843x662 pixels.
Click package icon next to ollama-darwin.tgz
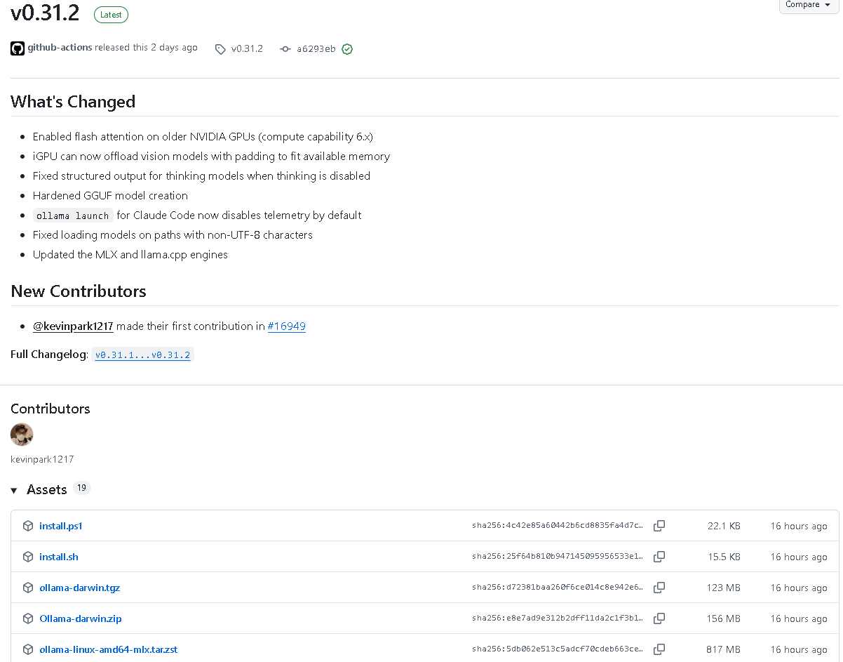pyautogui.click(x=28, y=588)
